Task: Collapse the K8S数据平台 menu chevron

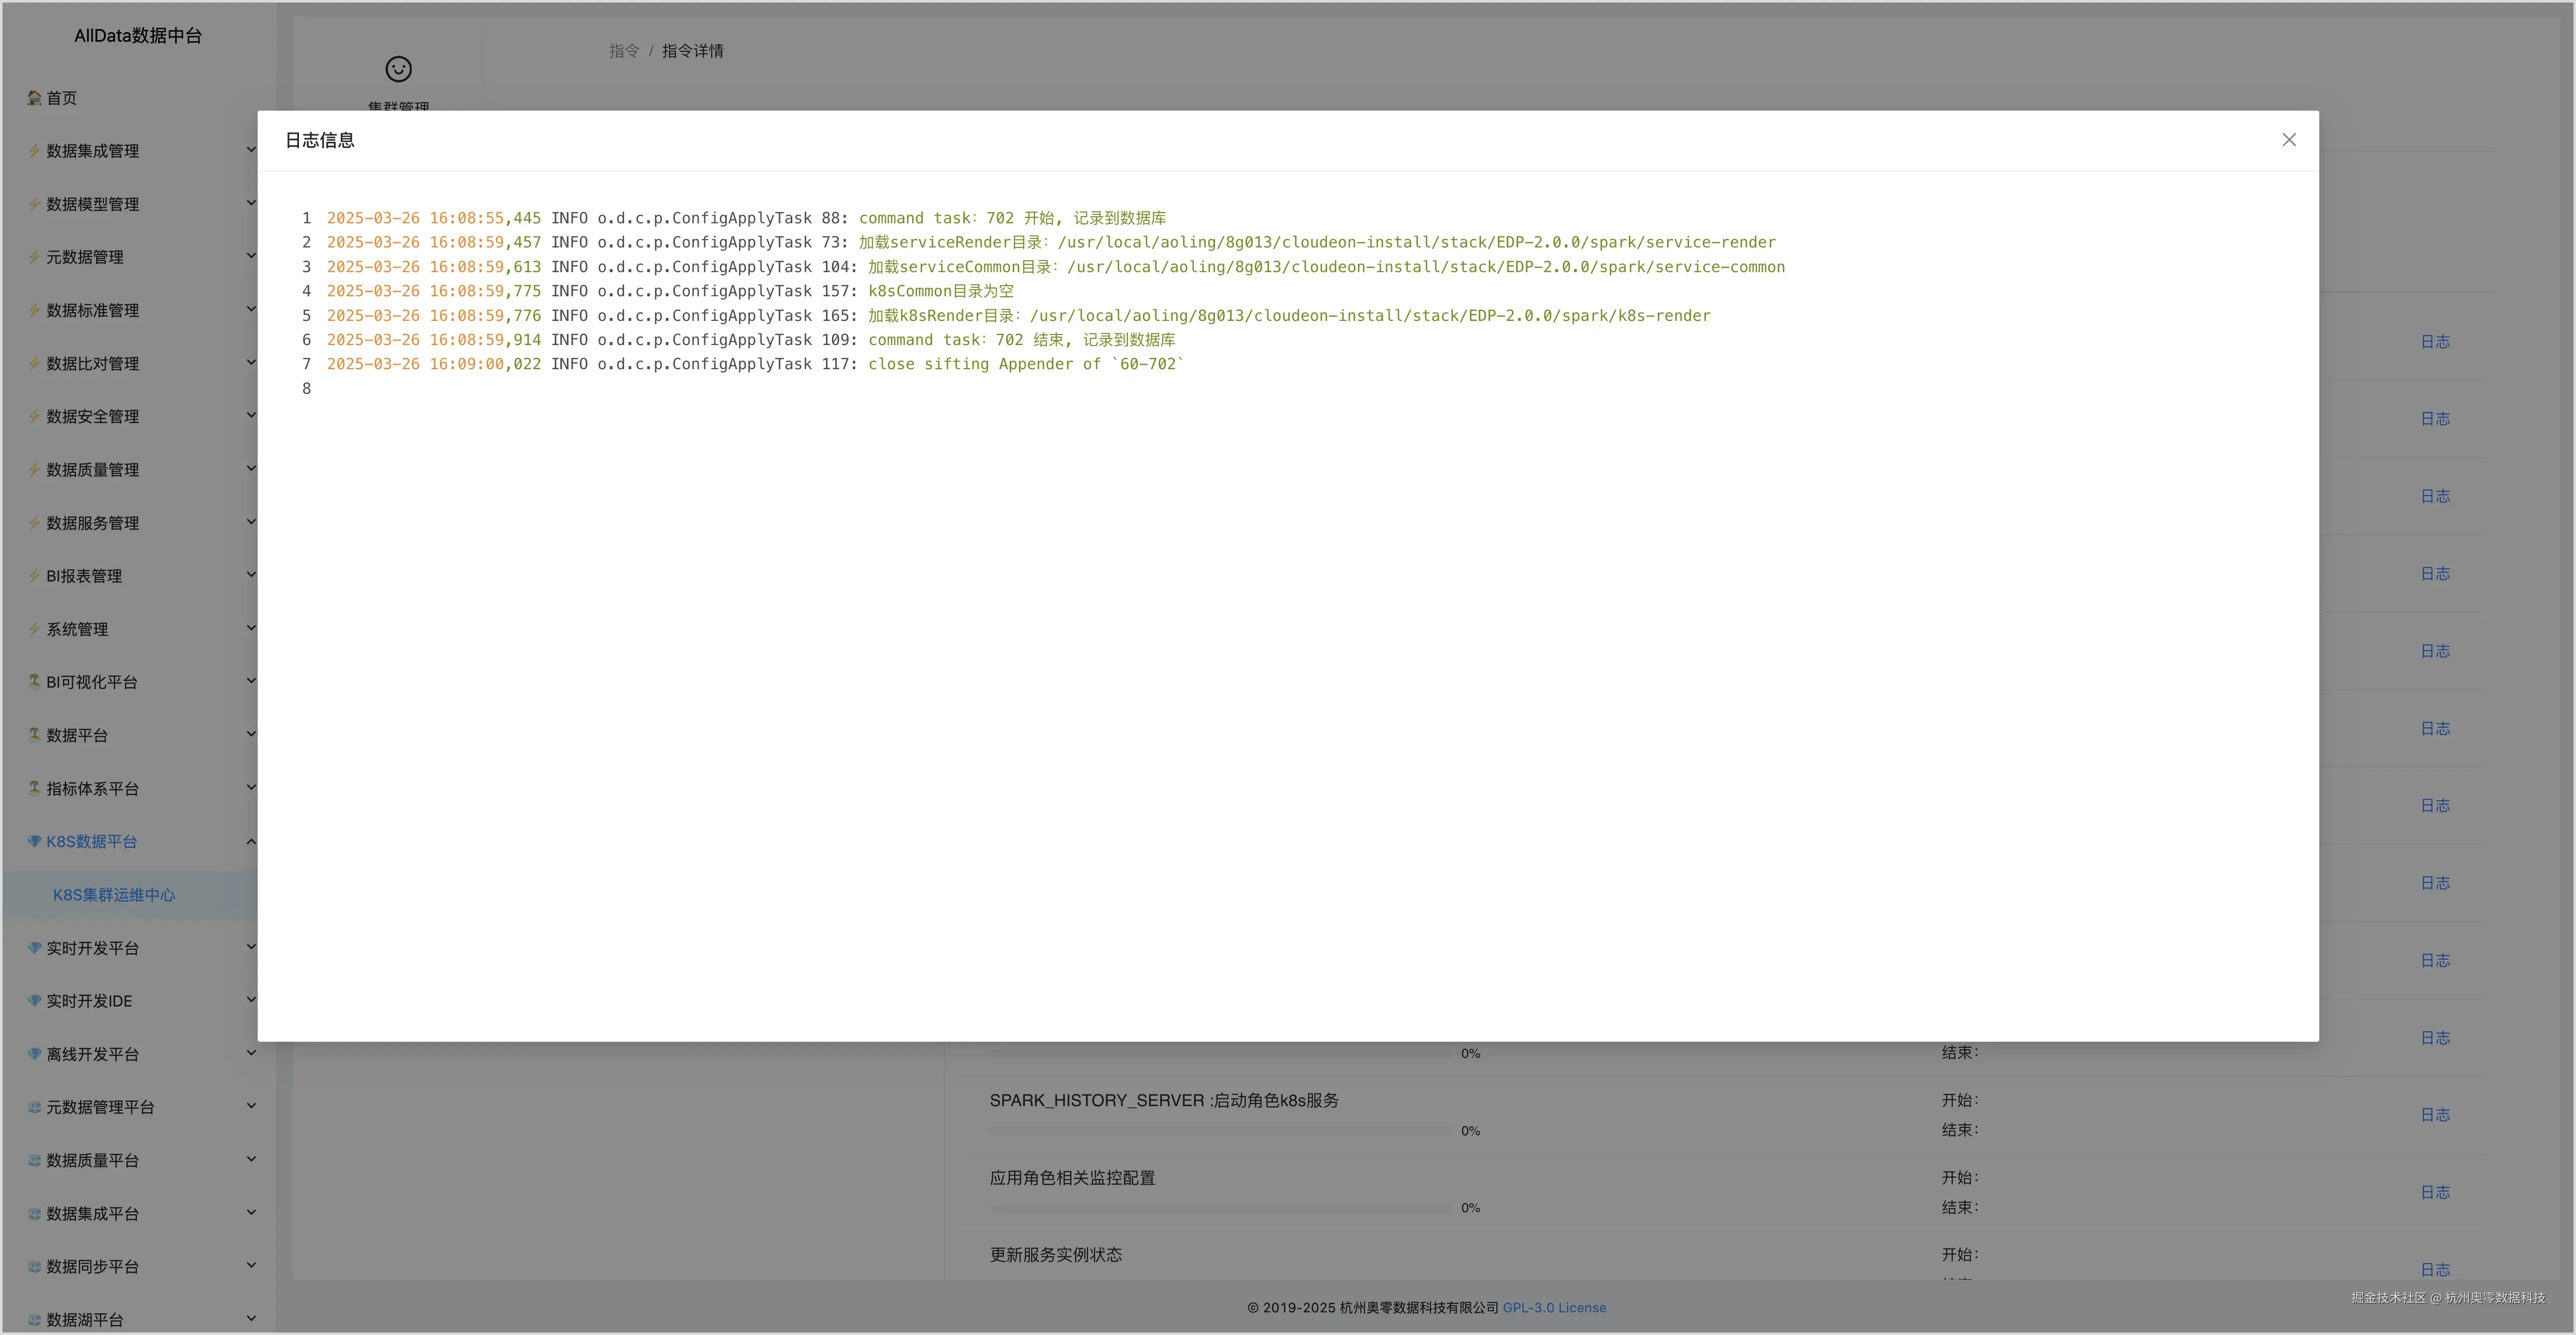Action: (x=251, y=842)
